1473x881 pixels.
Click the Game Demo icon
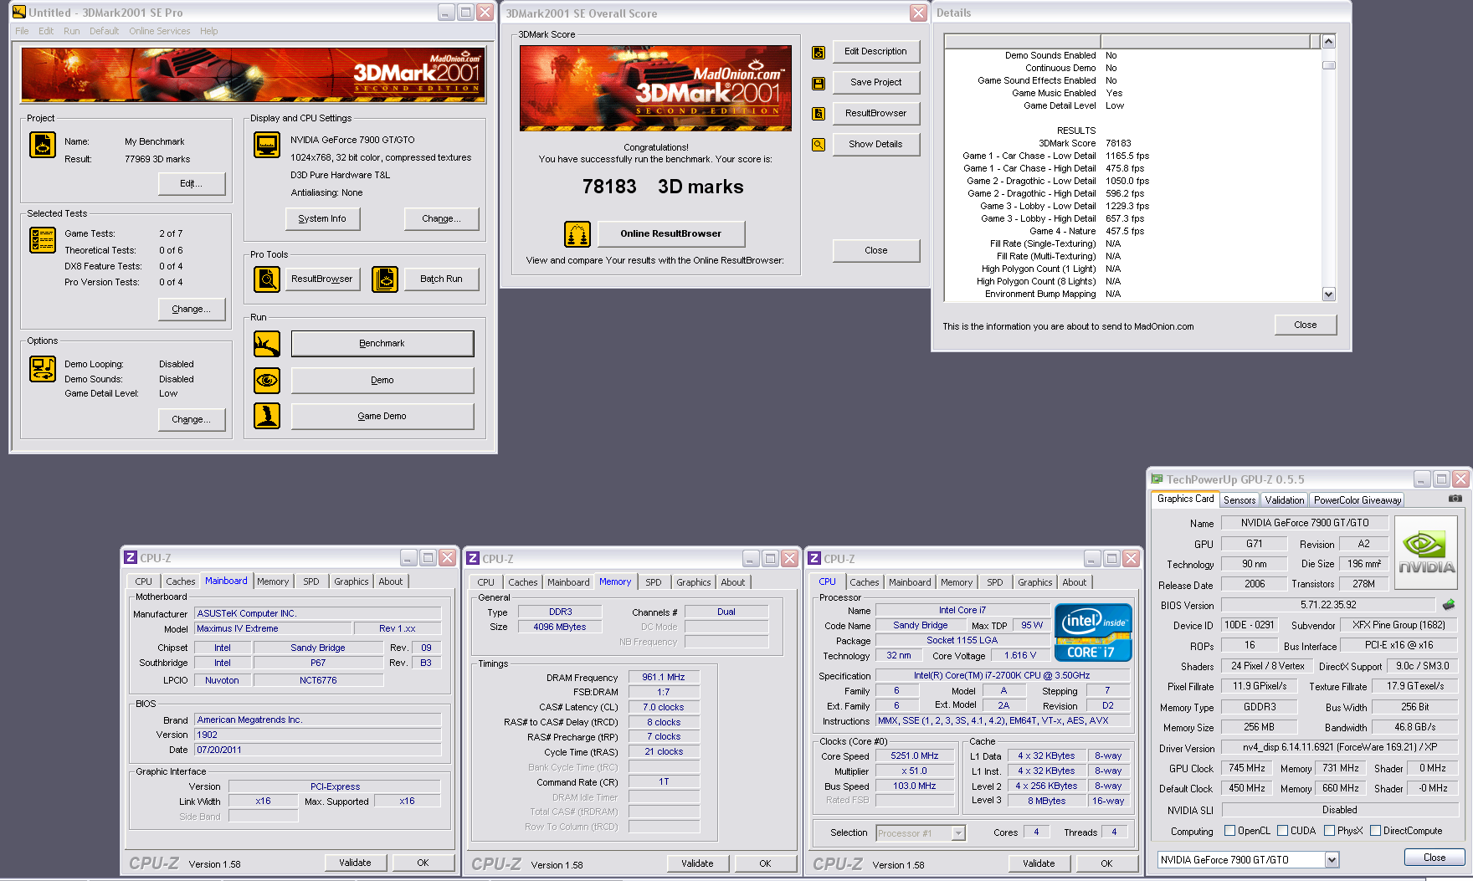tap(267, 416)
